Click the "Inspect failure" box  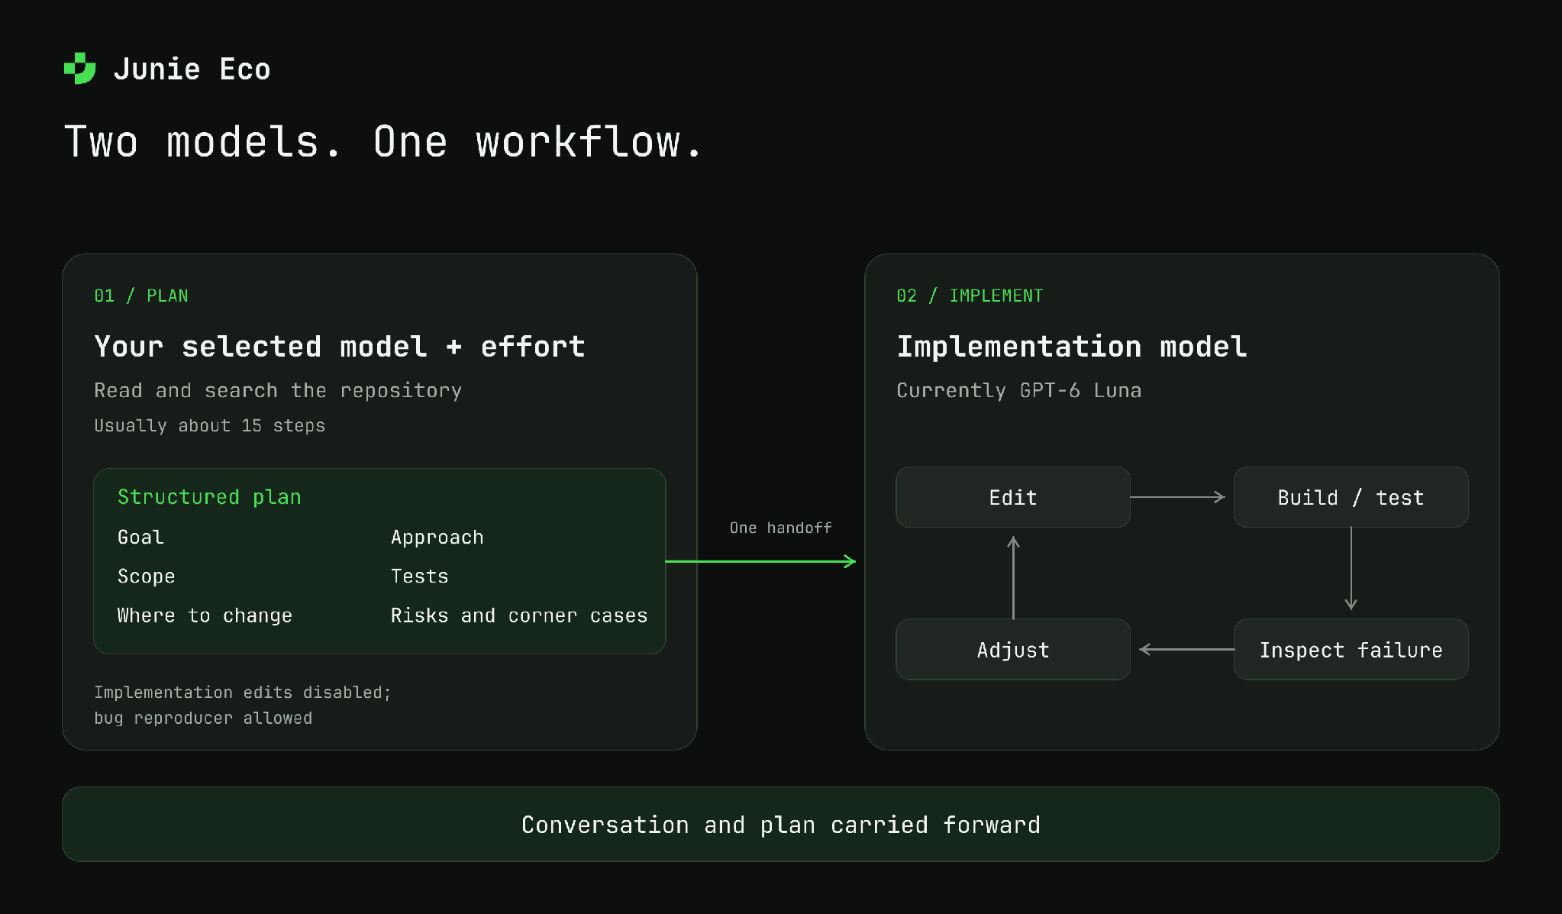[1351, 650]
